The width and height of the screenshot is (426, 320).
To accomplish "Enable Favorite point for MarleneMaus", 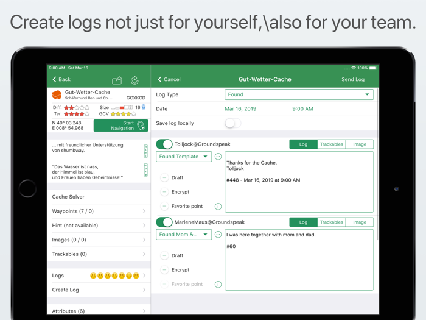I will pos(164,285).
